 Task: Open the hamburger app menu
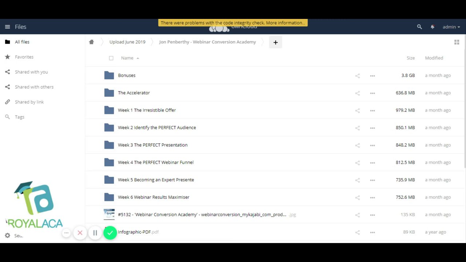(x=7, y=27)
